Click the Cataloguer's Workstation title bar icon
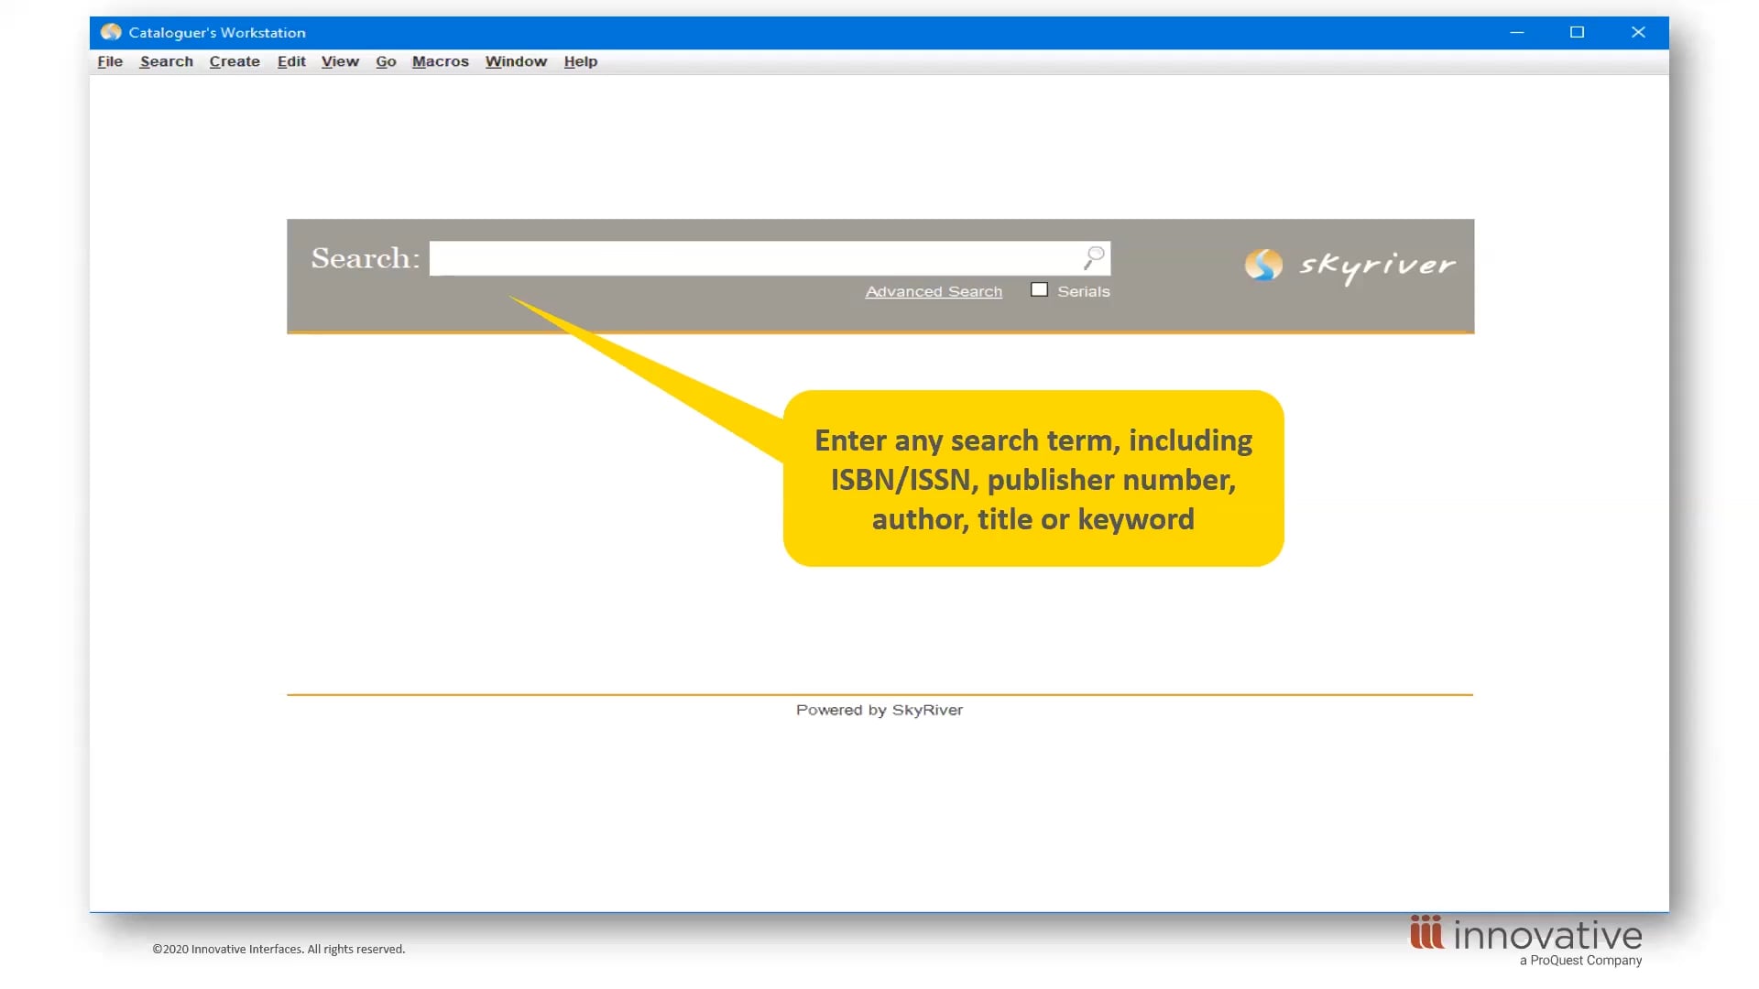The image size is (1759, 989). click(111, 32)
